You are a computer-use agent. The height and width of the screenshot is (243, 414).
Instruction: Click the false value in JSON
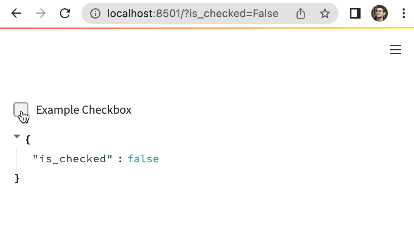(x=143, y=159)
